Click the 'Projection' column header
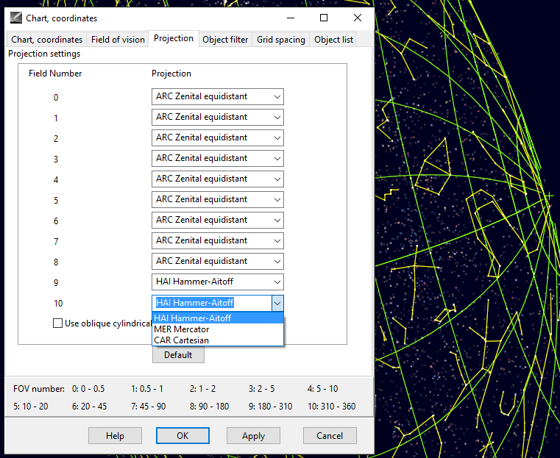Screen dimensions: 560x458 (x=171, y=74)
